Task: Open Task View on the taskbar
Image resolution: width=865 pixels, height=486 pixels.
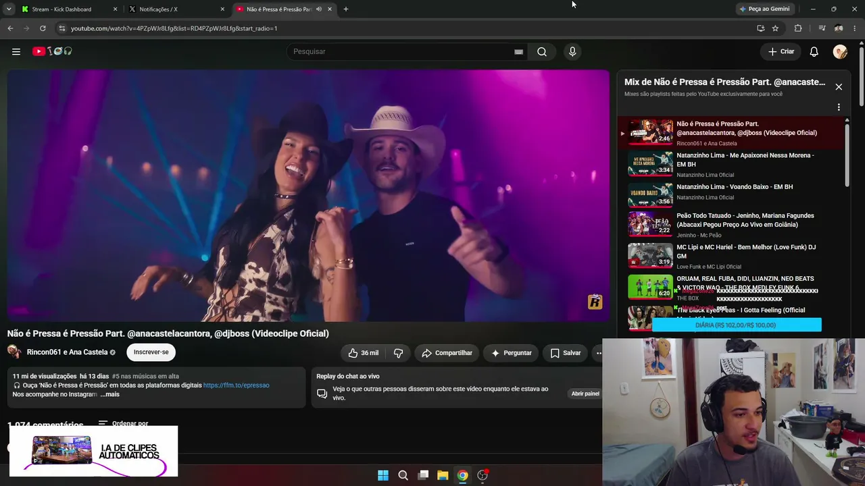Action: [423, 475]
